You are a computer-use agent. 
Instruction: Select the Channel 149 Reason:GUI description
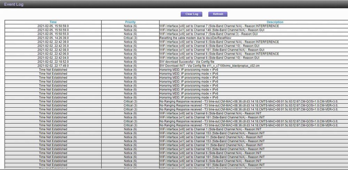212,30
